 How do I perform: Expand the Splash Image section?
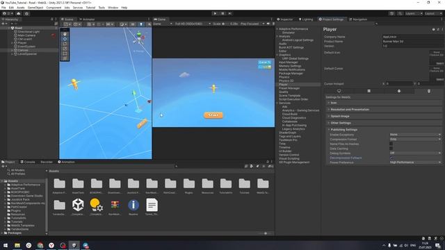[x=384, y=116]
